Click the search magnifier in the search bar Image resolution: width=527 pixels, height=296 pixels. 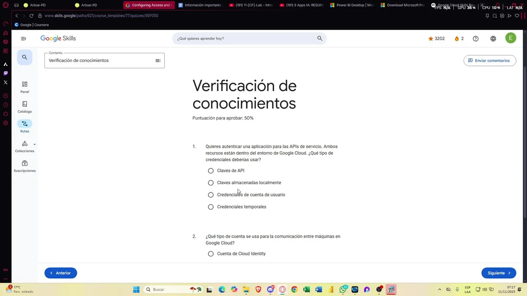319,39
